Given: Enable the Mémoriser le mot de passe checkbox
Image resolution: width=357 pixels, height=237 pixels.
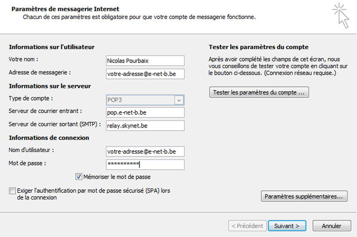Looking at the screenshot, I should click(x=79, y=177).
